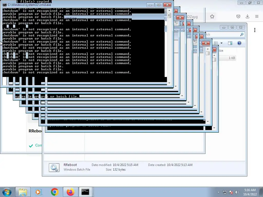Bookmark the page with Firefox star icon
Image resolution: width=263 pixels, height=197 pixels.
(212, 16)
